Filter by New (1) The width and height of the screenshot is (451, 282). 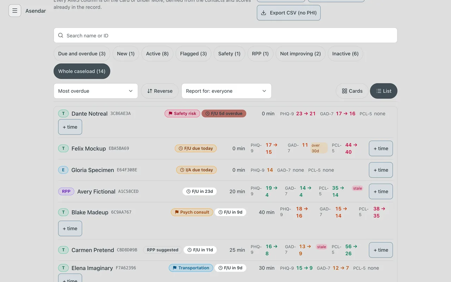[x=126, y=54]
